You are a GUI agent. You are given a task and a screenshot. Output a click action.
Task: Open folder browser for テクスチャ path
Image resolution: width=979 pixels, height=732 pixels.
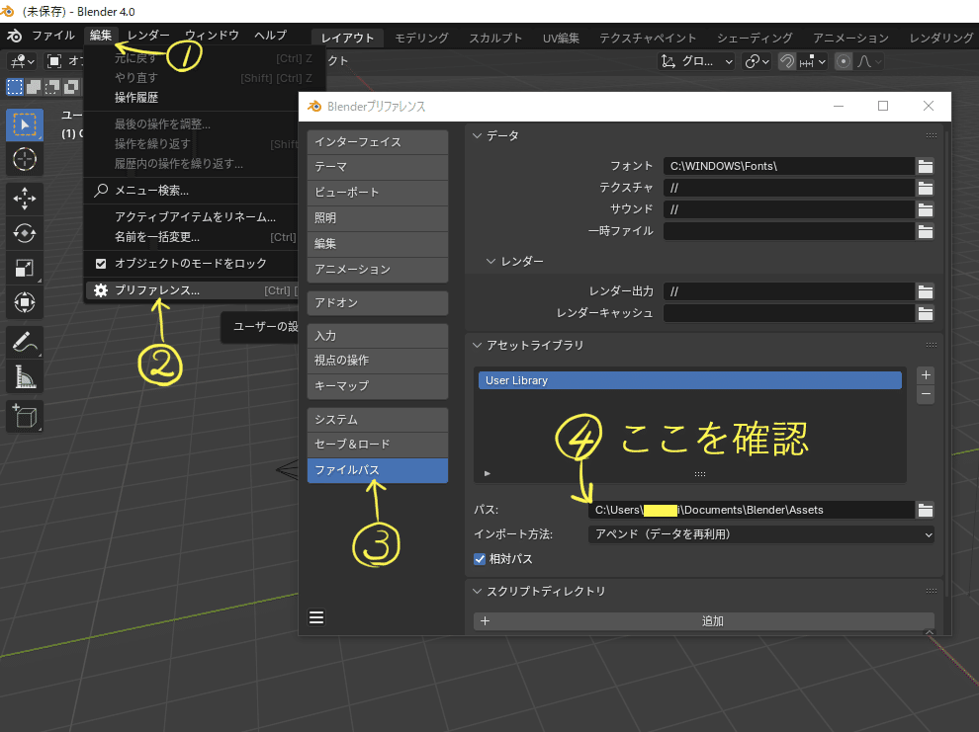(x=926, y=188)
